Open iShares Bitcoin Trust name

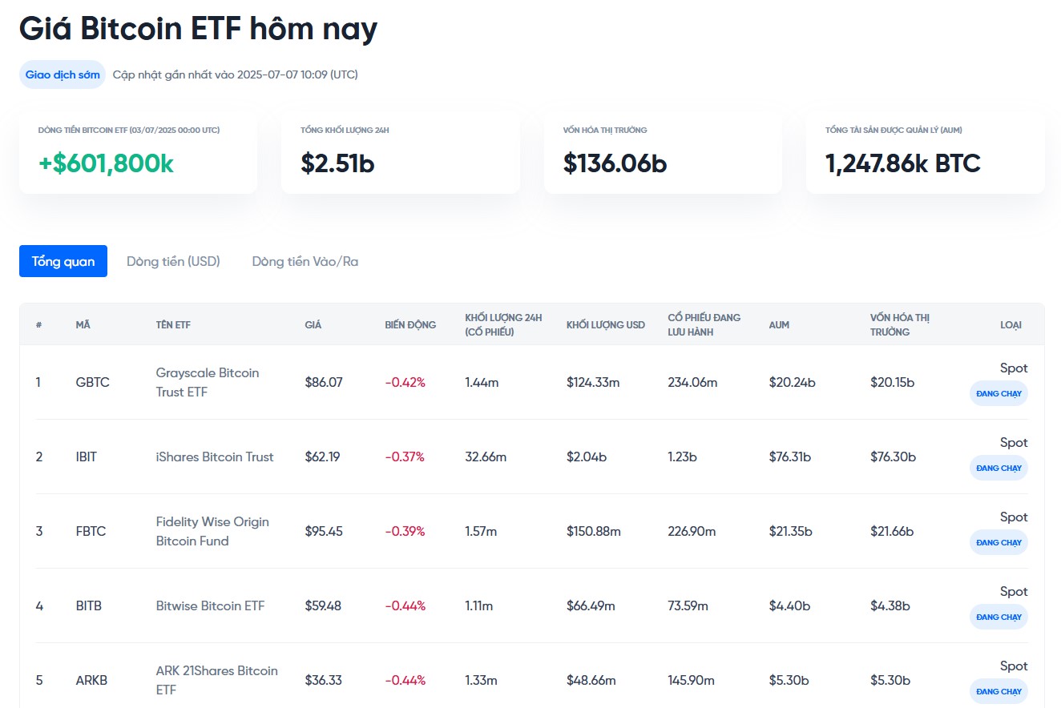click(215, 457)
